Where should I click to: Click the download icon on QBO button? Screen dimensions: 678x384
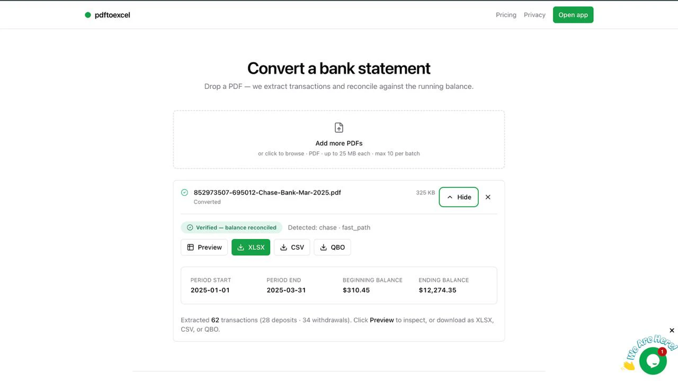(323, 247)
